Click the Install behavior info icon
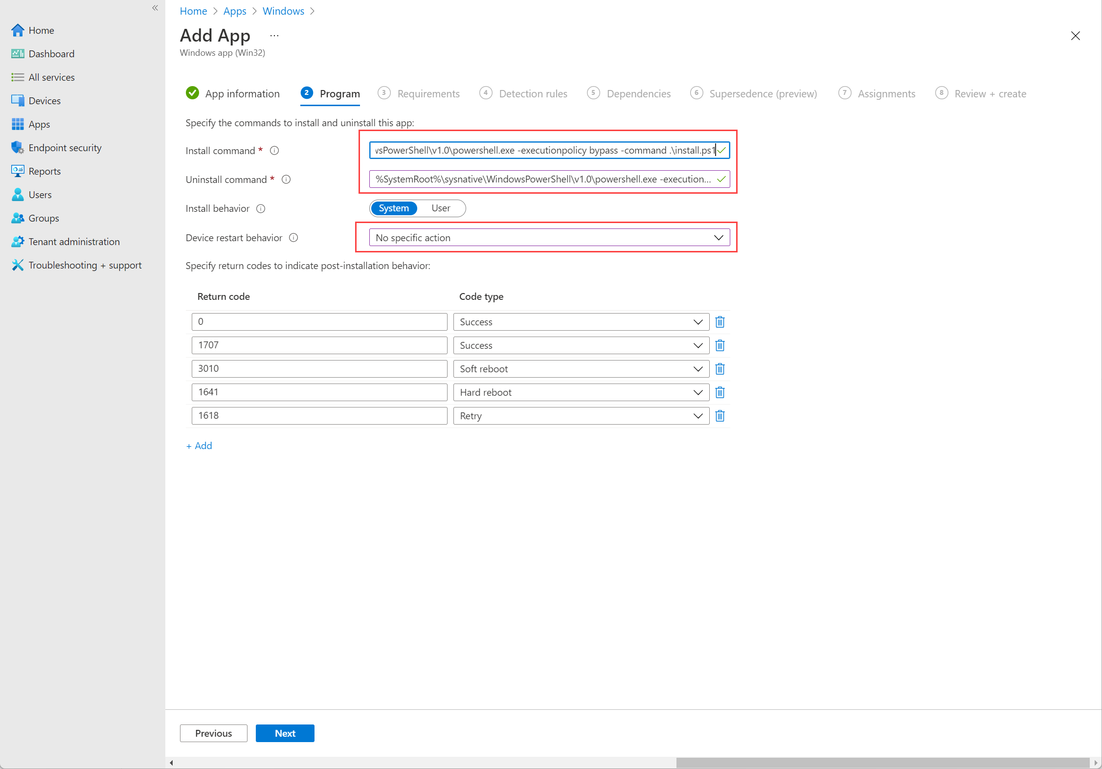 point(261,209)
